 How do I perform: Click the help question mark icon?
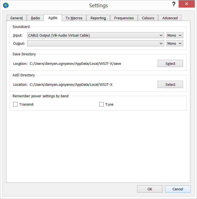pos(174,4)
